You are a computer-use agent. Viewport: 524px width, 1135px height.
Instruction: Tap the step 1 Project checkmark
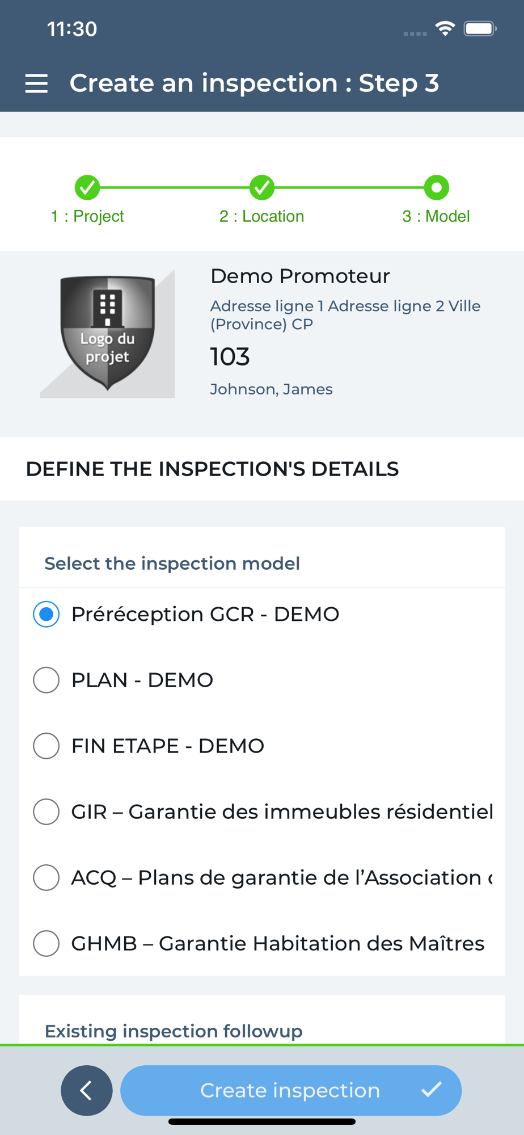pos(87,188)
